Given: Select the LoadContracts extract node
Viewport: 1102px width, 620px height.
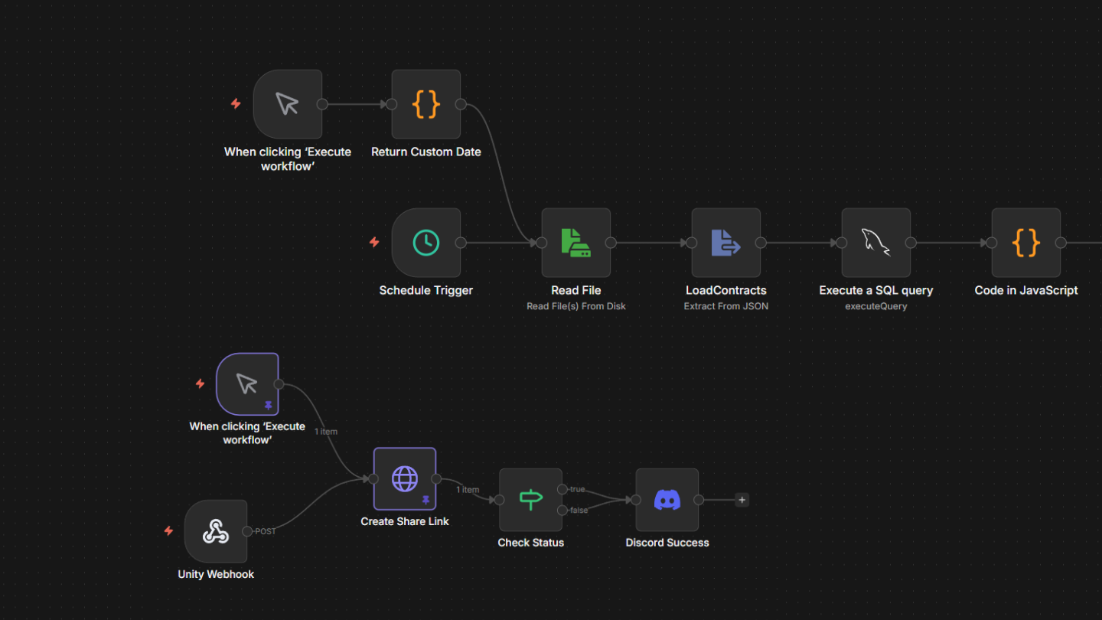Looking at the screenshot, I should click(726, 243).
